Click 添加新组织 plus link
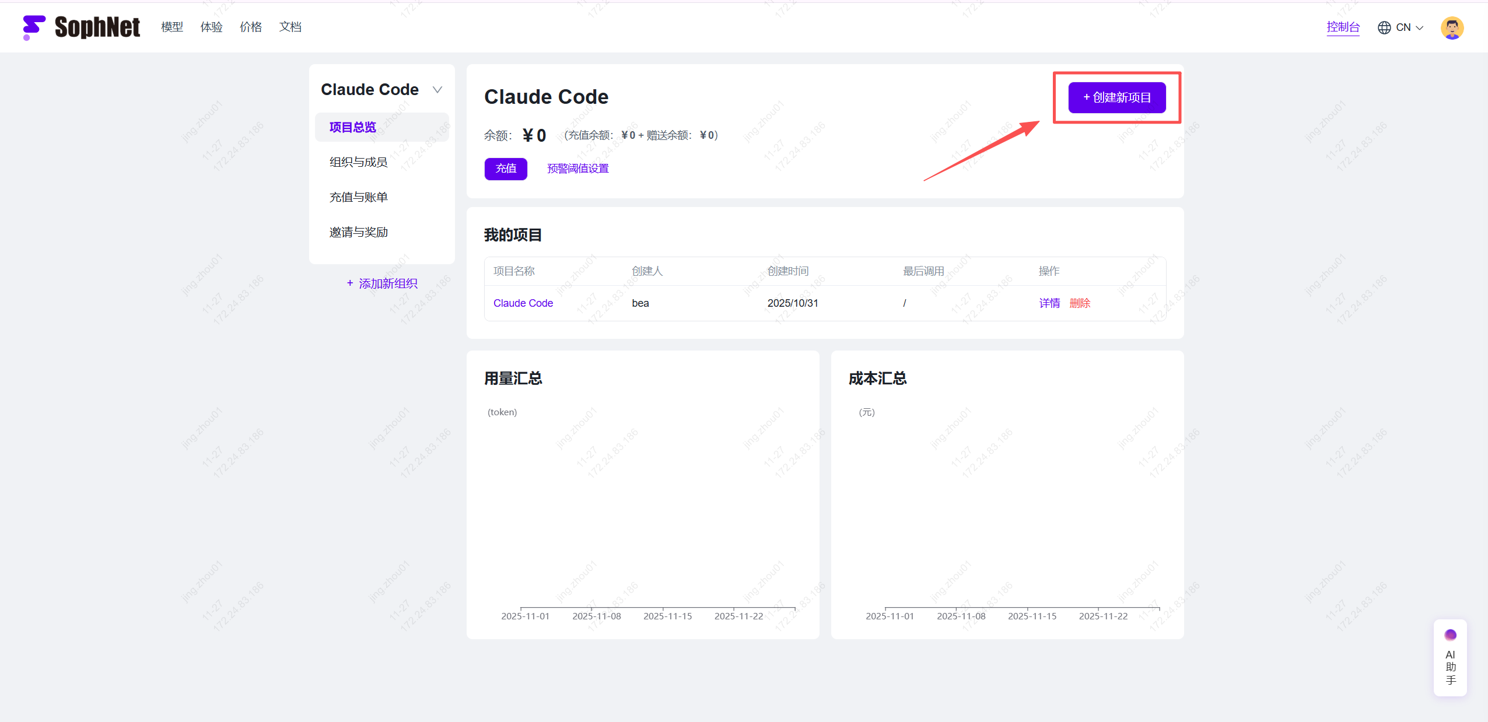This screenshot has height=722, width=1488. pyautogui.click(x=382, y=283)
